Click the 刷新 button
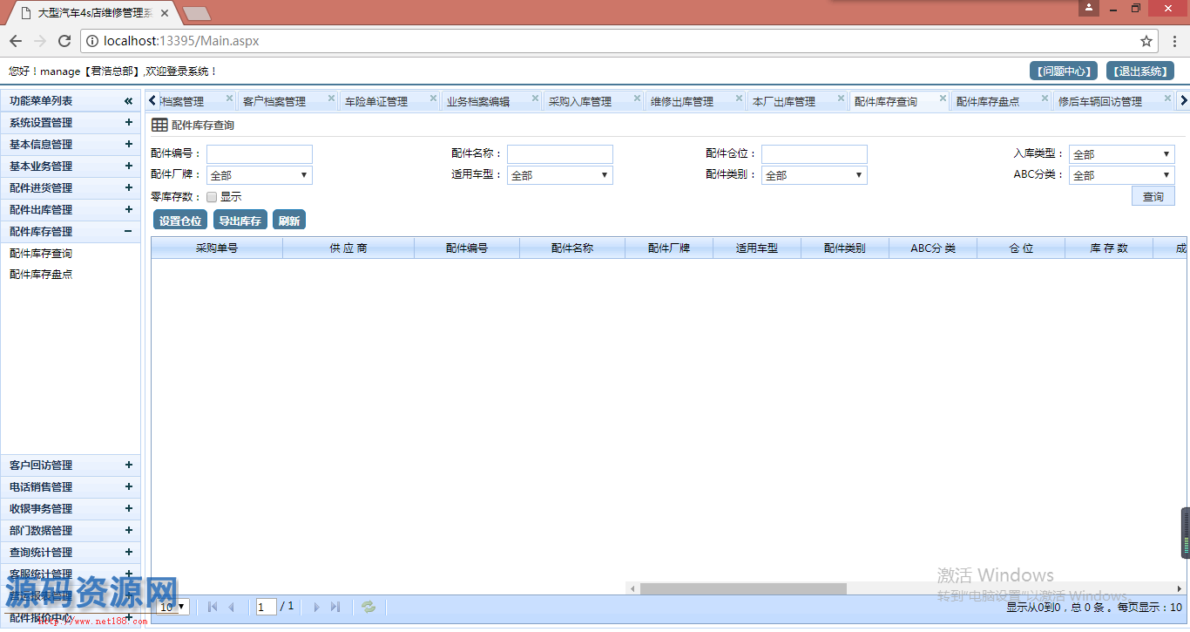1190x632 pixels. (x=289, y=221)
